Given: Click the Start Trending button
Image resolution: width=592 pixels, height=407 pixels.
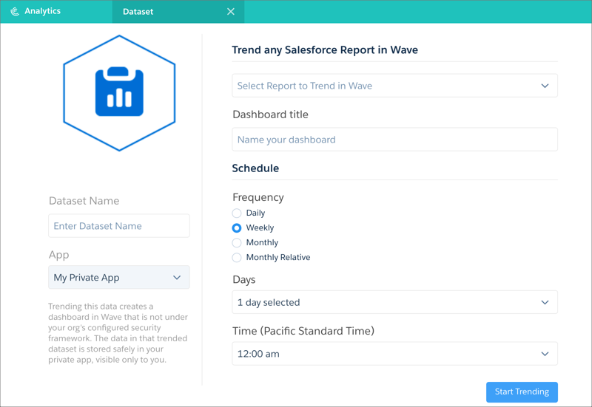Looking at the screenshot, I should pyautogui.click(x=522, y=392).
